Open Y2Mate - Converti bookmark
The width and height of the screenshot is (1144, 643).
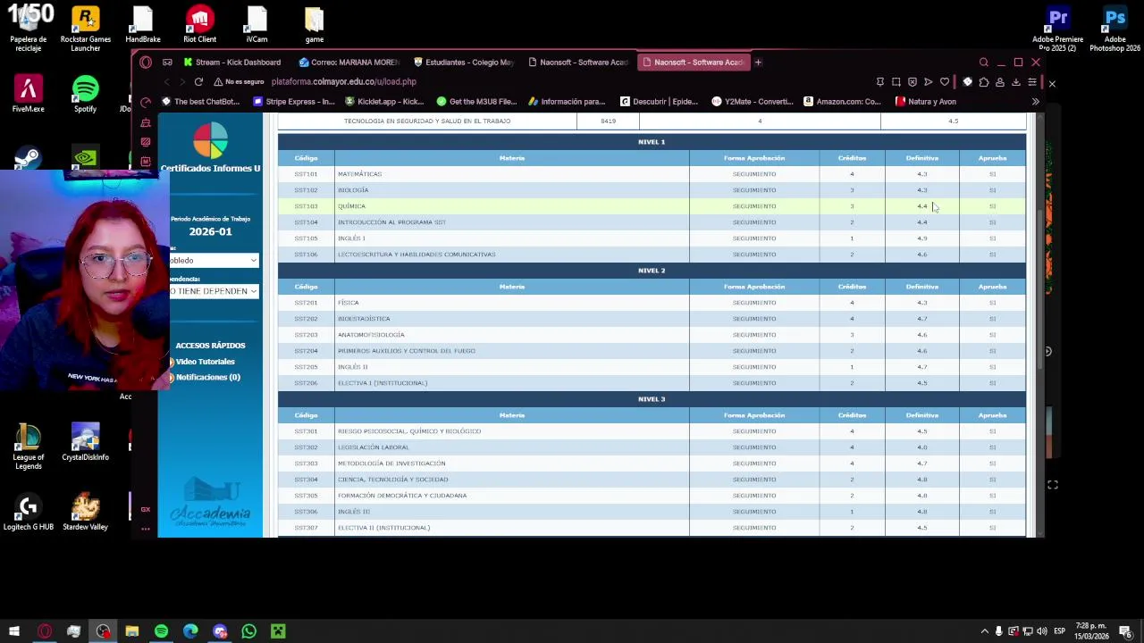(x=752, y=102)
